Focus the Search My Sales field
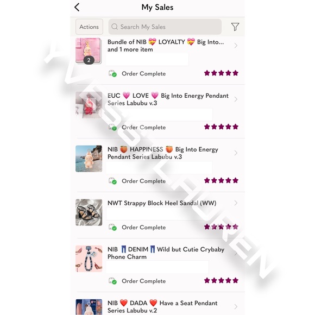This screenshot has height=315, width=315. pyautogui.click(x=165, y=27)
